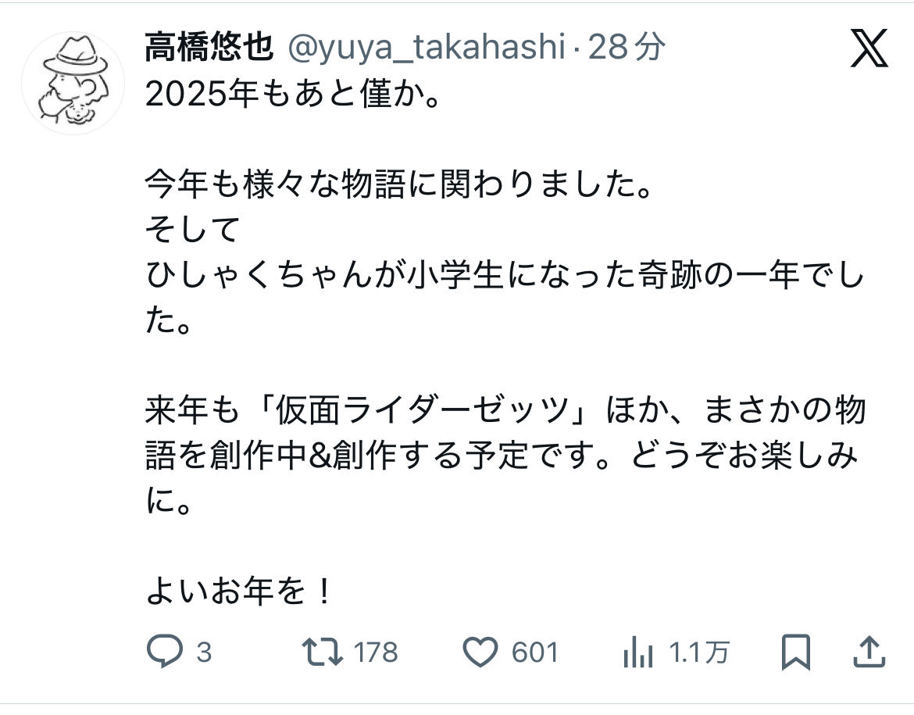Image resolution: width=914 pixels, height=715 pixels.
Task: Click the closing line "よいお年を！"
Action: coord(240,592)
